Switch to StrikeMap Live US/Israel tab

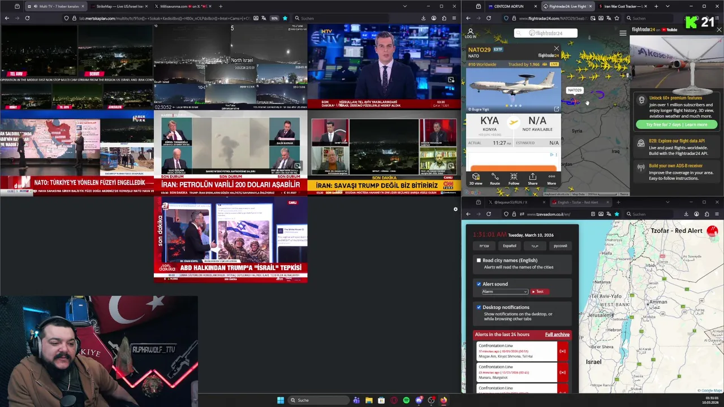coord(119,6)
